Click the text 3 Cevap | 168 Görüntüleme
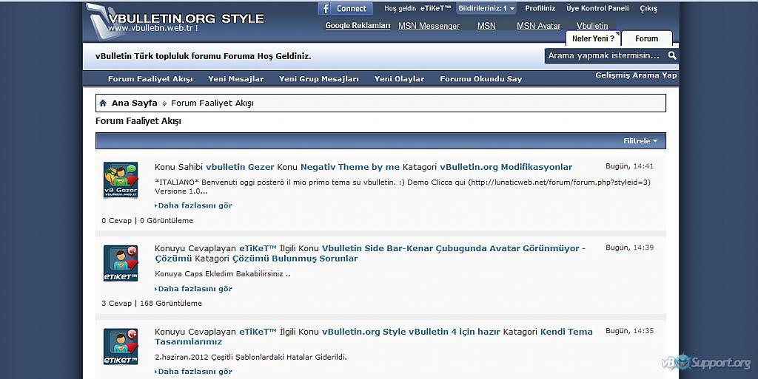This screenshot has width=758, height=379. 152,304
